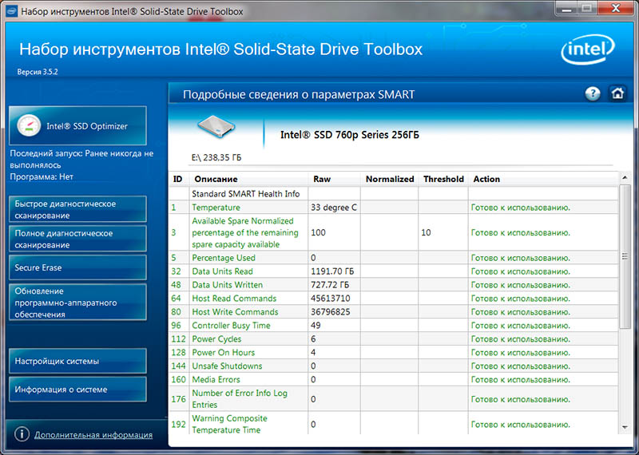The image size is (639, 455).
Task: Click the Версия 3.5.2 version label
Action: 38,72
